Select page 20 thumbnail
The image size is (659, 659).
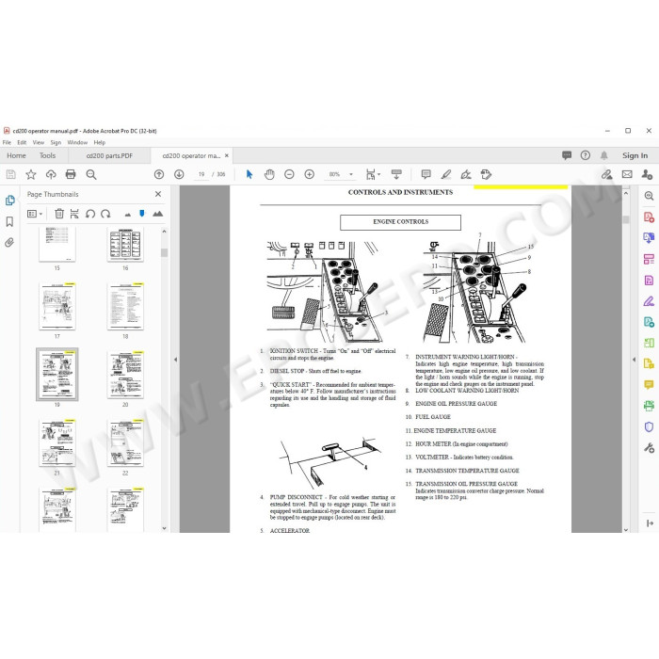[125, 375]
